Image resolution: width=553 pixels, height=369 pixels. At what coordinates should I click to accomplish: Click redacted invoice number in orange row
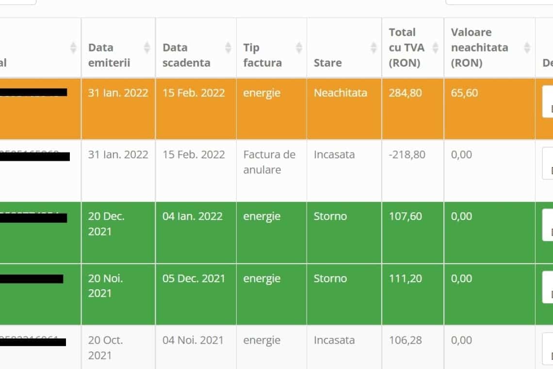(x=33, y=92)
